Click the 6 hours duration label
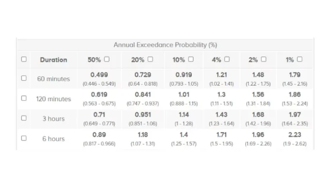 [x=53, y=139]
